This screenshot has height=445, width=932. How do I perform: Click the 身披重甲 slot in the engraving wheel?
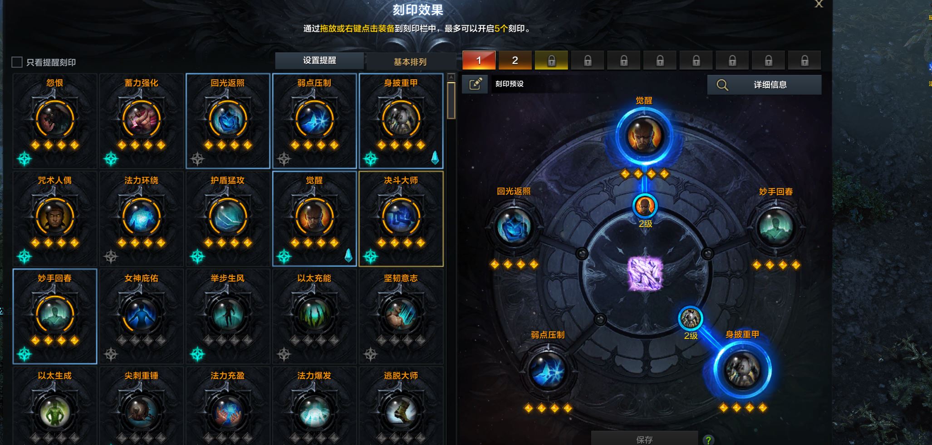click(x=742, y=370)
